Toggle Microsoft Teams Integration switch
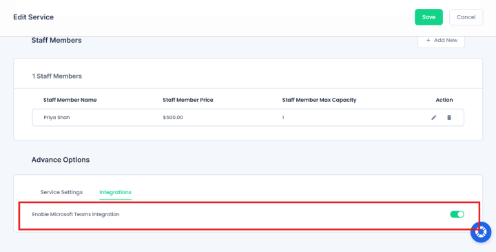 click(457, 214)
